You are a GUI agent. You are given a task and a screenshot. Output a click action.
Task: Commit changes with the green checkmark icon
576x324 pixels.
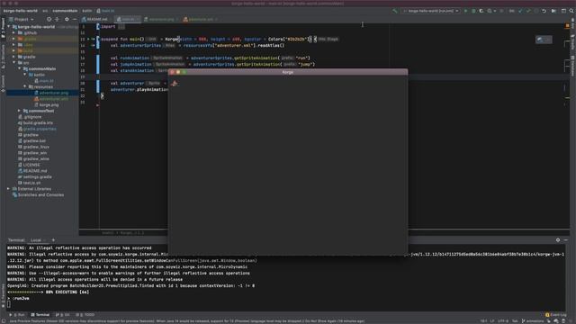click(x=528, y=11)
